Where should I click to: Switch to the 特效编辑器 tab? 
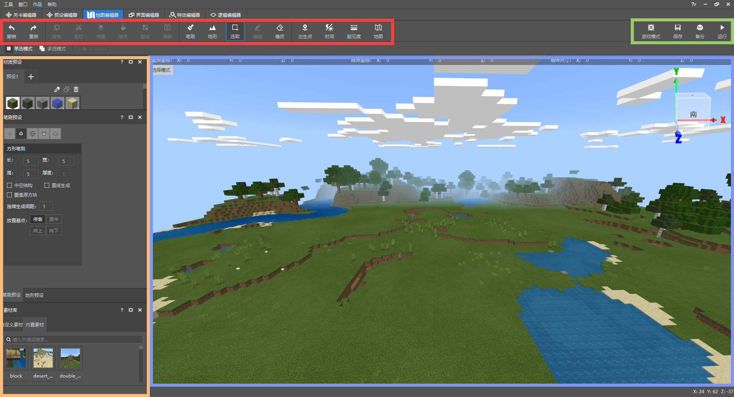[185, 15]
